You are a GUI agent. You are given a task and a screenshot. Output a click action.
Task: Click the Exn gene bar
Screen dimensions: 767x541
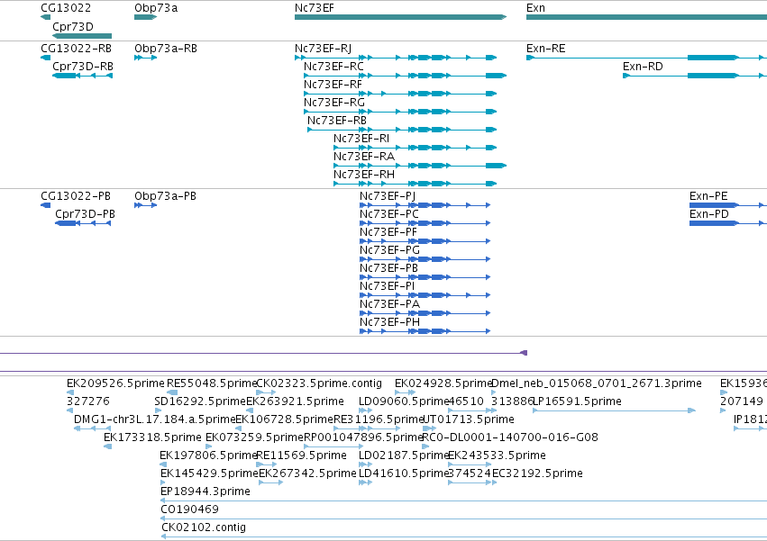point(646,17)
